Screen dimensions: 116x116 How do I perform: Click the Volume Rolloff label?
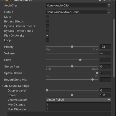(x=17, y=100)
